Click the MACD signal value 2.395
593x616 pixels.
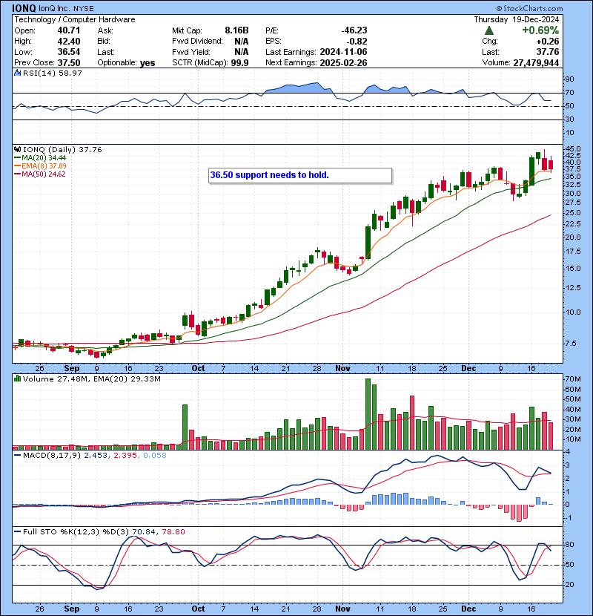tap(125, 456)
